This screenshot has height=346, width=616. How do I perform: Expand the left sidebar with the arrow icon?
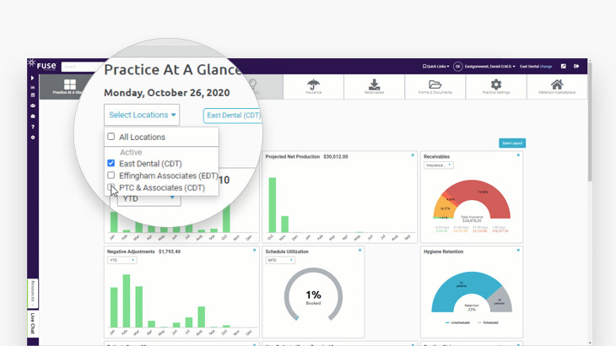pyautogui.click(x=33, y=78)
